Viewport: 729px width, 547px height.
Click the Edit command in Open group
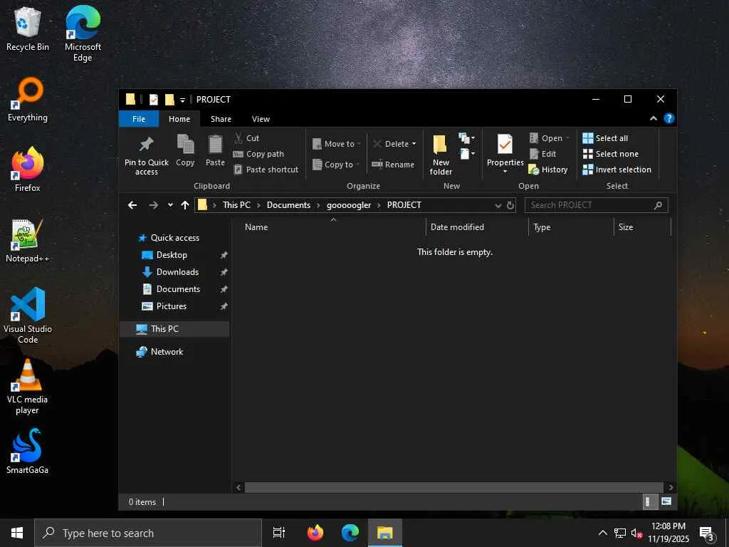pyautogui.click(x=542, y=154)
